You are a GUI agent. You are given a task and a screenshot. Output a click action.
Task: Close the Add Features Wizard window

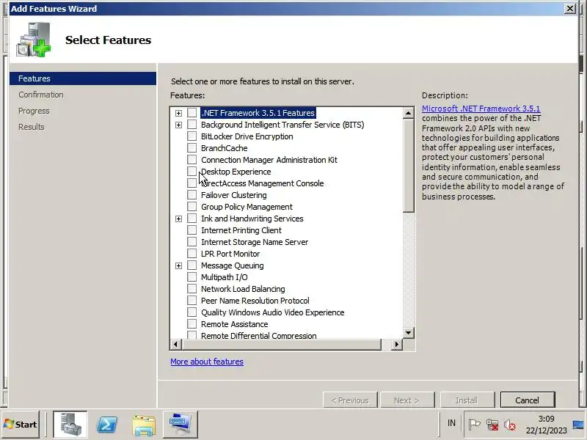click(570, 8)
